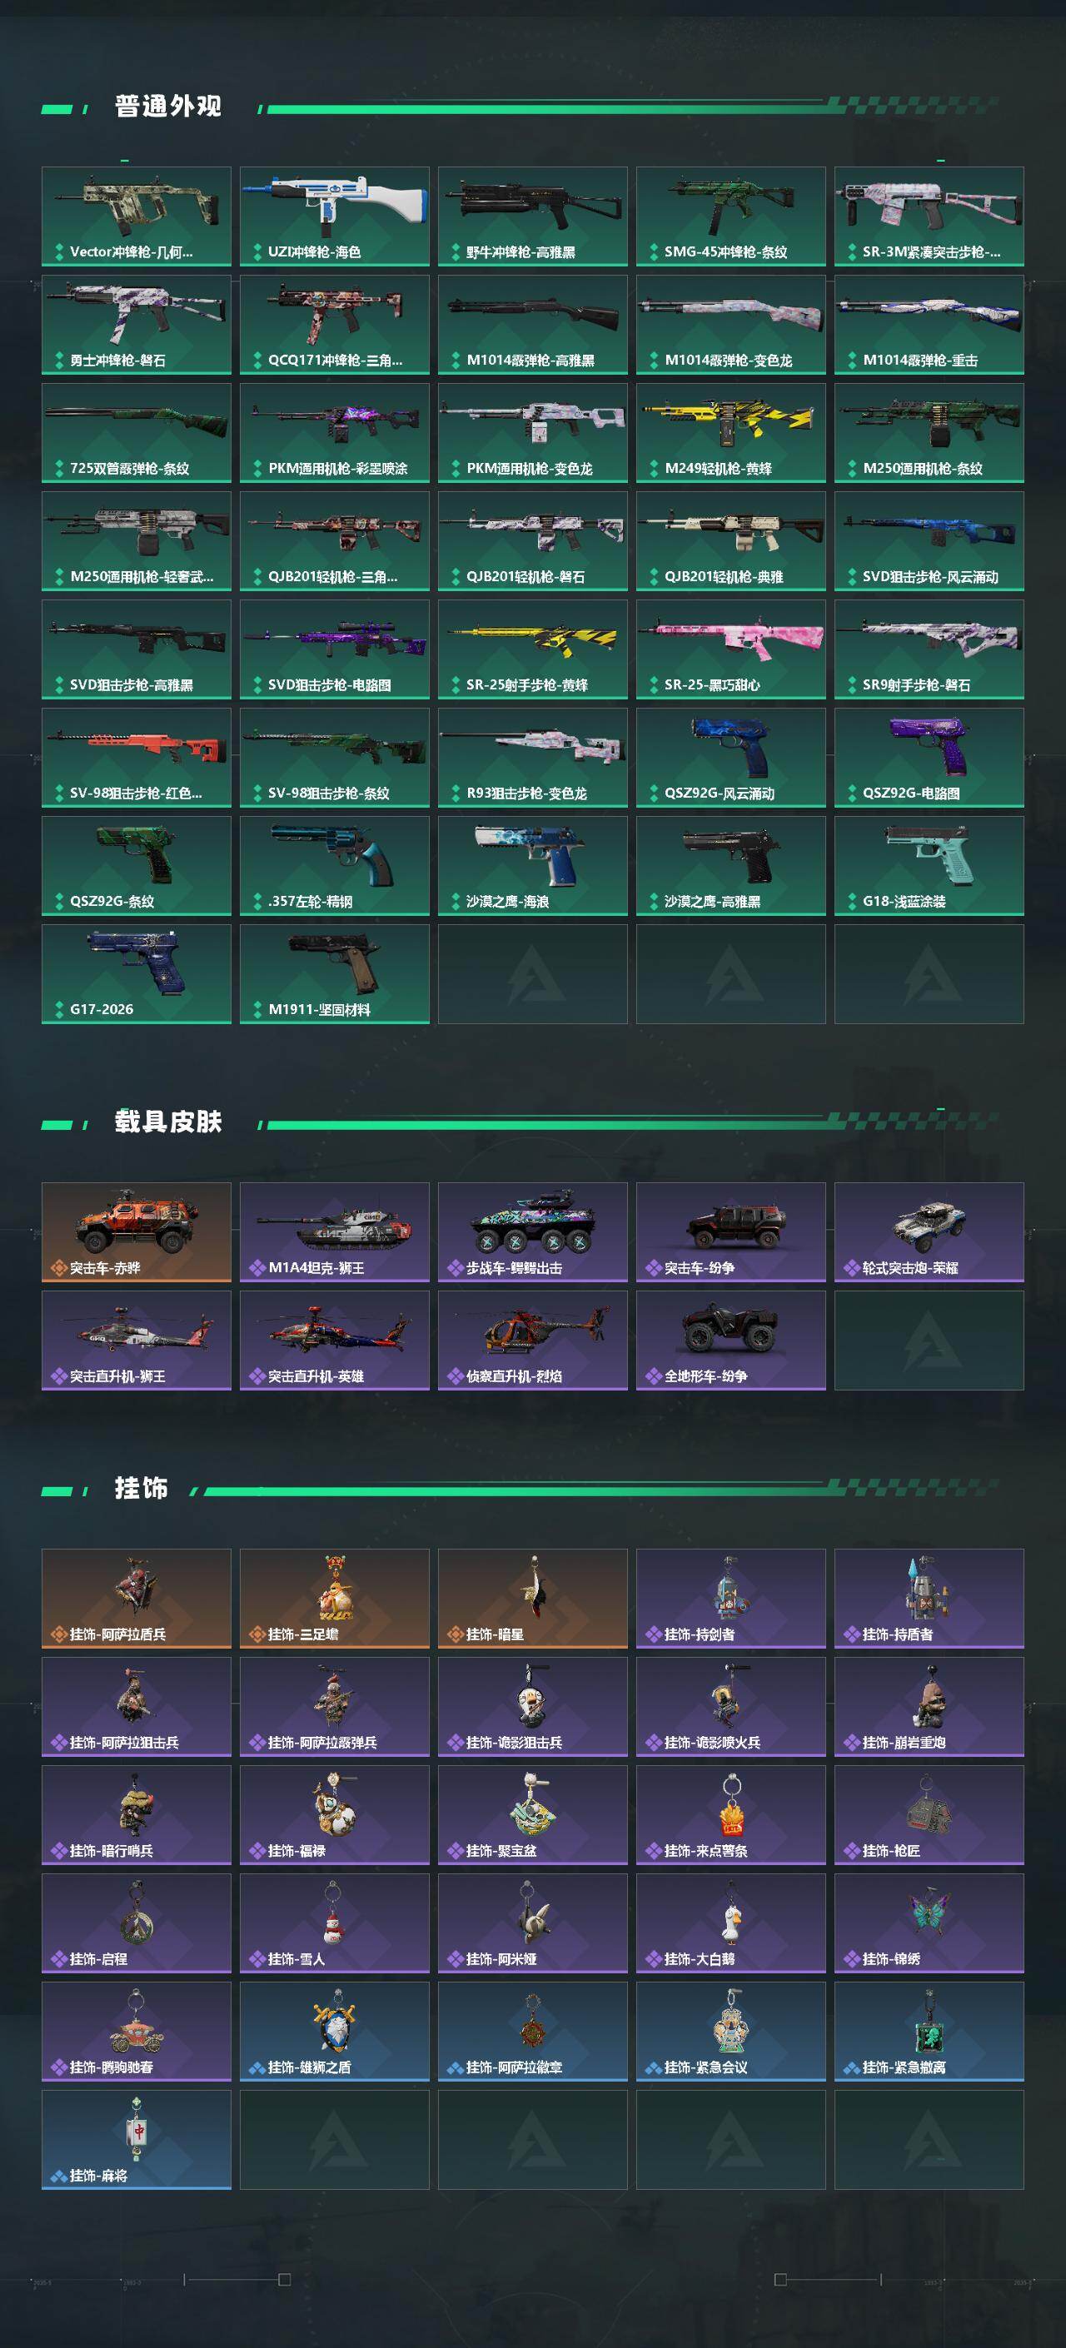1066x2348 pixels.
Task: Select the UZI冲锋枪-海色 skin card
Action: tap(335, 216)
